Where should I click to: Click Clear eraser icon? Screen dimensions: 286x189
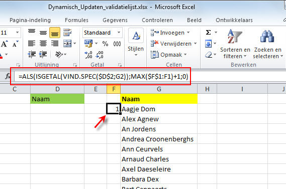(x=208, y=55)
